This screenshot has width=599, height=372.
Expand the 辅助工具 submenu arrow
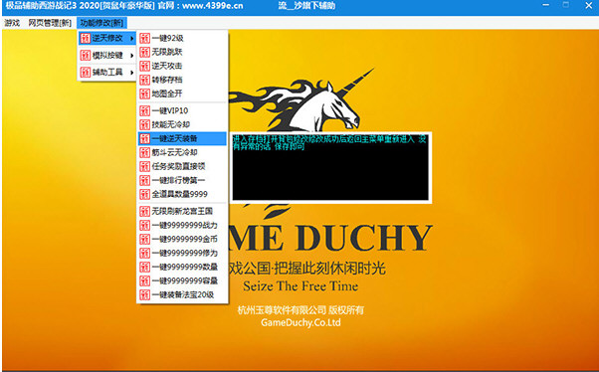pos(131,73)
